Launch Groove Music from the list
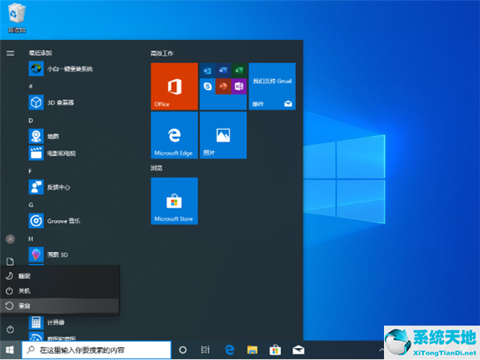 (54, 221)
